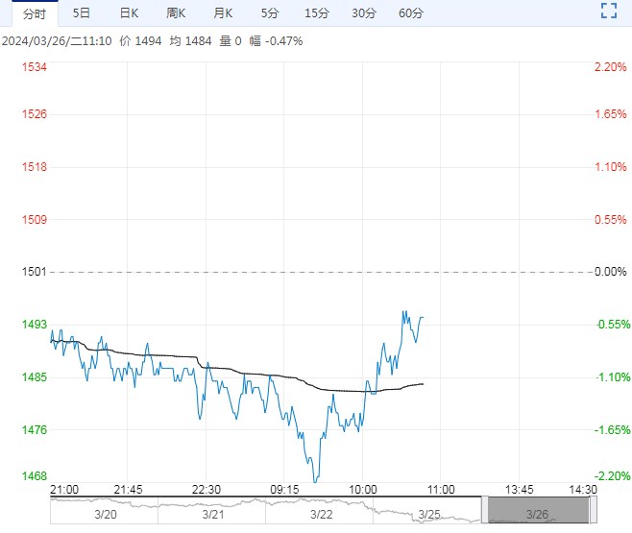Show the 月K monthly chart

[223, 13]
